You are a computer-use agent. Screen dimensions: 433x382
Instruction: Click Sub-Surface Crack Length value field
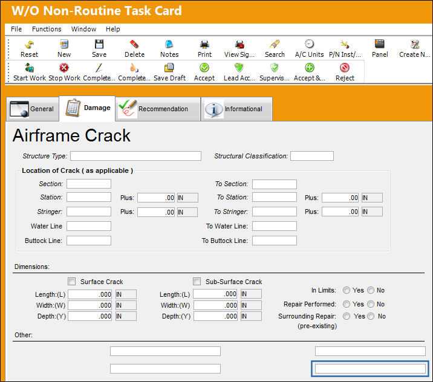coord(215,294)
